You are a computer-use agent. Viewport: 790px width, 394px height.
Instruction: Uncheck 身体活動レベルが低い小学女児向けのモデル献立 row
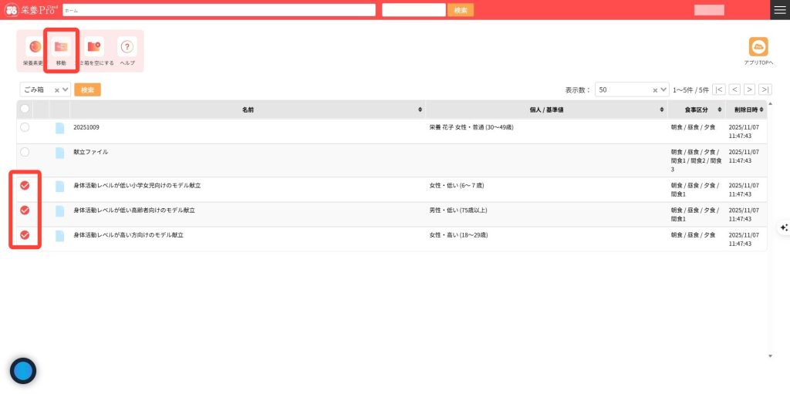[x=25, y=185]
